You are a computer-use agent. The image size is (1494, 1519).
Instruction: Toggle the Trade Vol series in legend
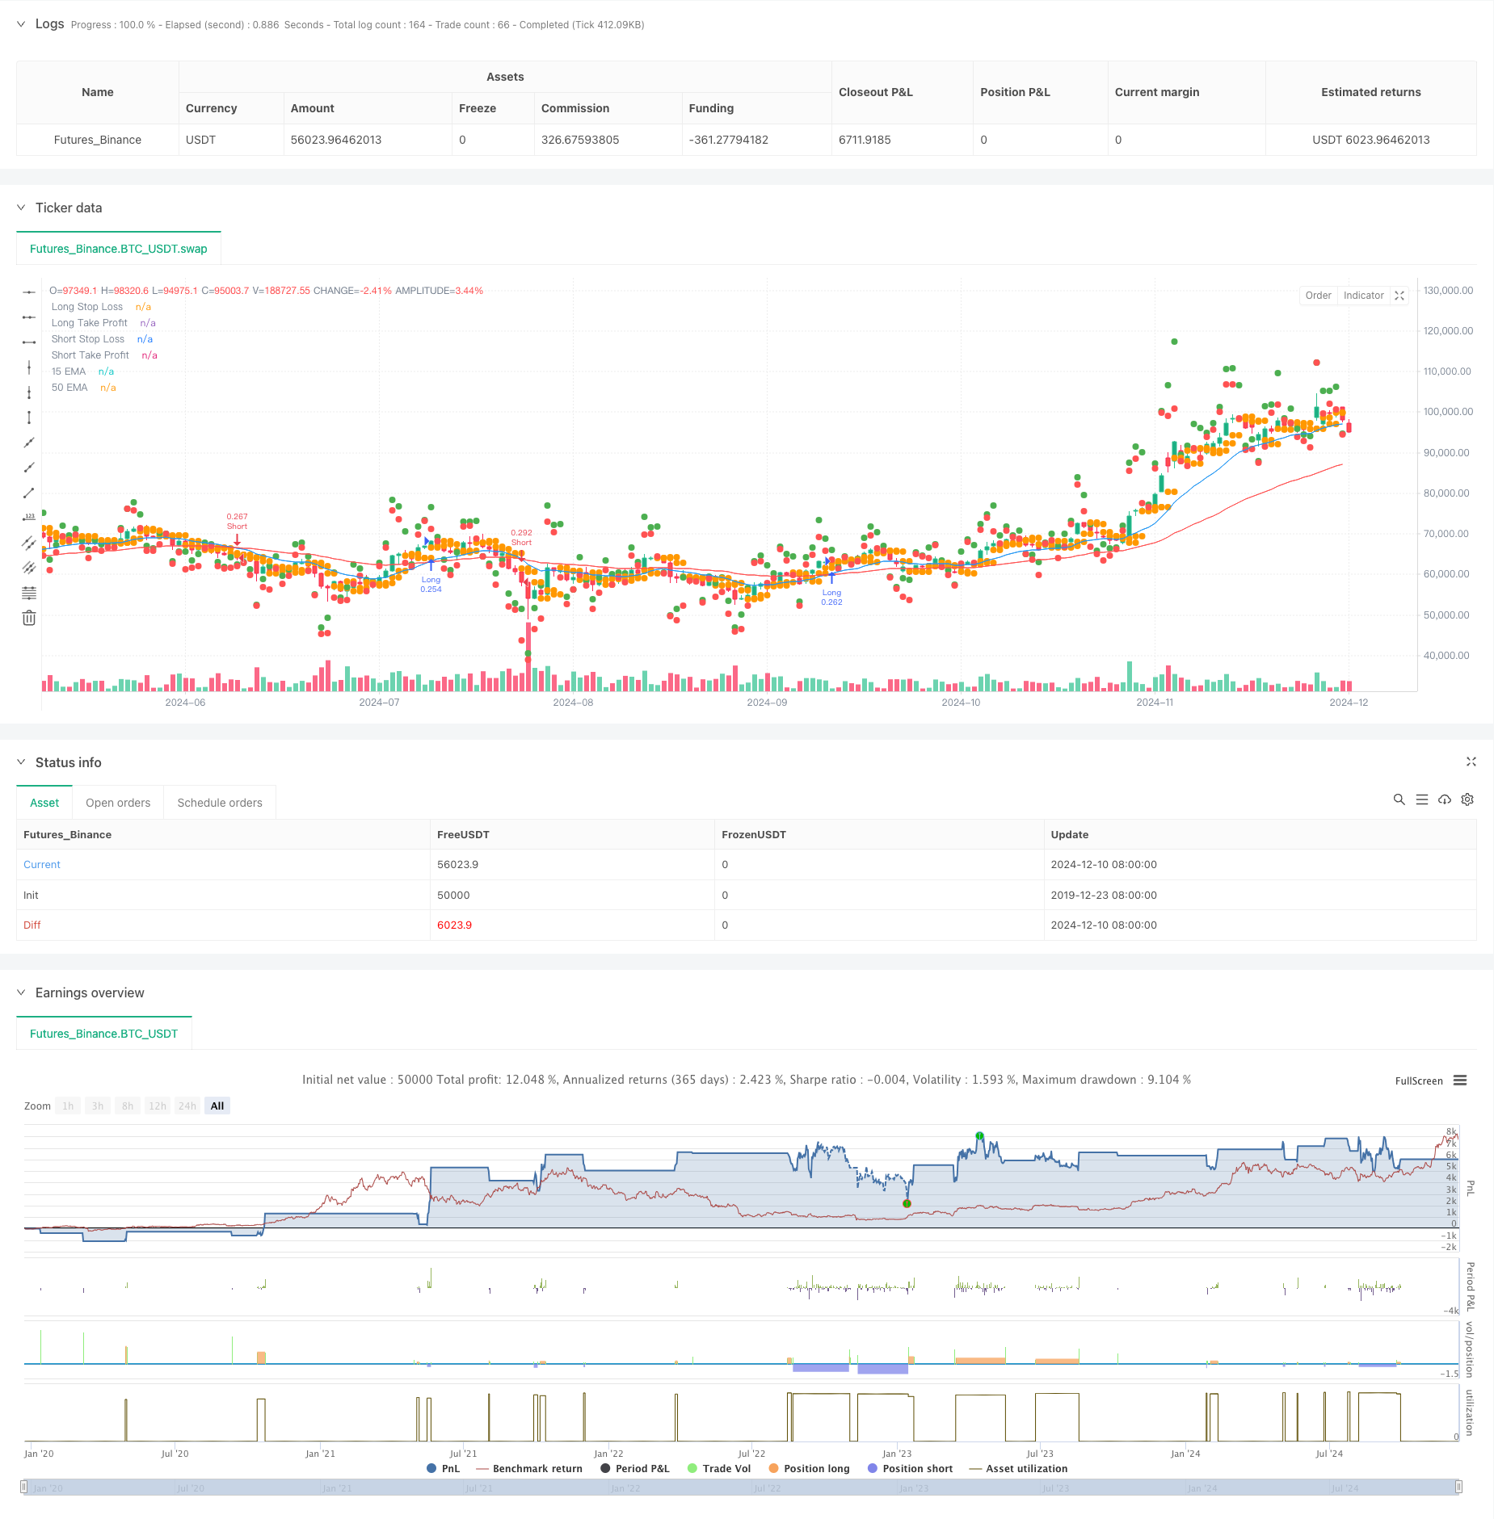coord(718,1468)
